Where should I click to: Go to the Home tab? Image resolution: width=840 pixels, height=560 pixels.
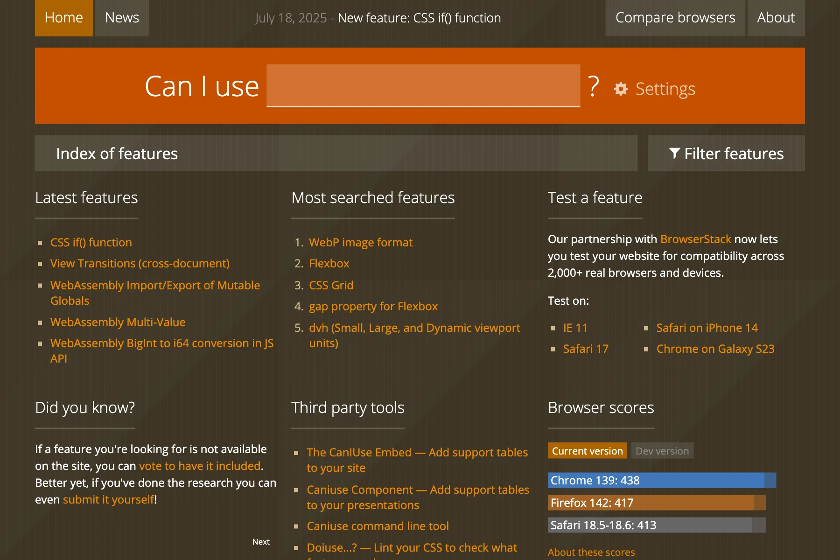point(64,18)
